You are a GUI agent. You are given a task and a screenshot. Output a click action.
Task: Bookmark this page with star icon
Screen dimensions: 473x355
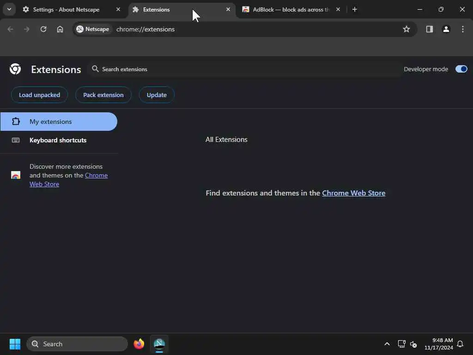(406, 29)
